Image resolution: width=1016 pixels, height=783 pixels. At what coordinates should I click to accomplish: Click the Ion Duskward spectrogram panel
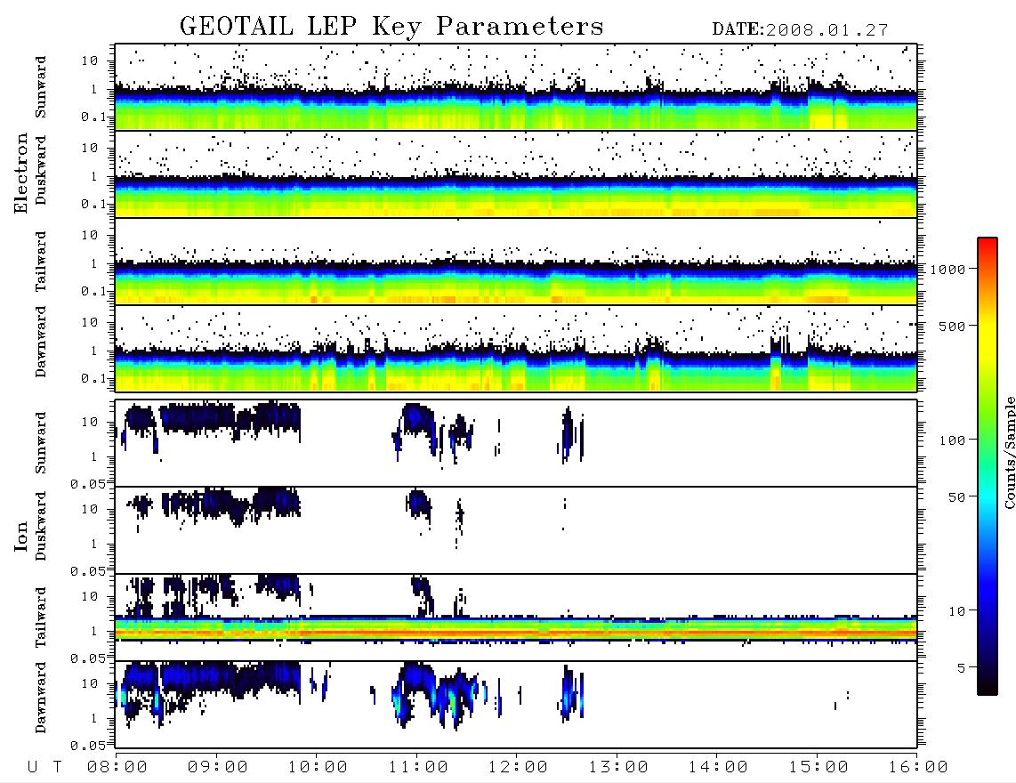(516, 529)
